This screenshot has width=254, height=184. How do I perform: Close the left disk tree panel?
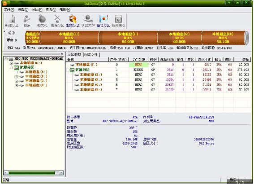(62, 54)
